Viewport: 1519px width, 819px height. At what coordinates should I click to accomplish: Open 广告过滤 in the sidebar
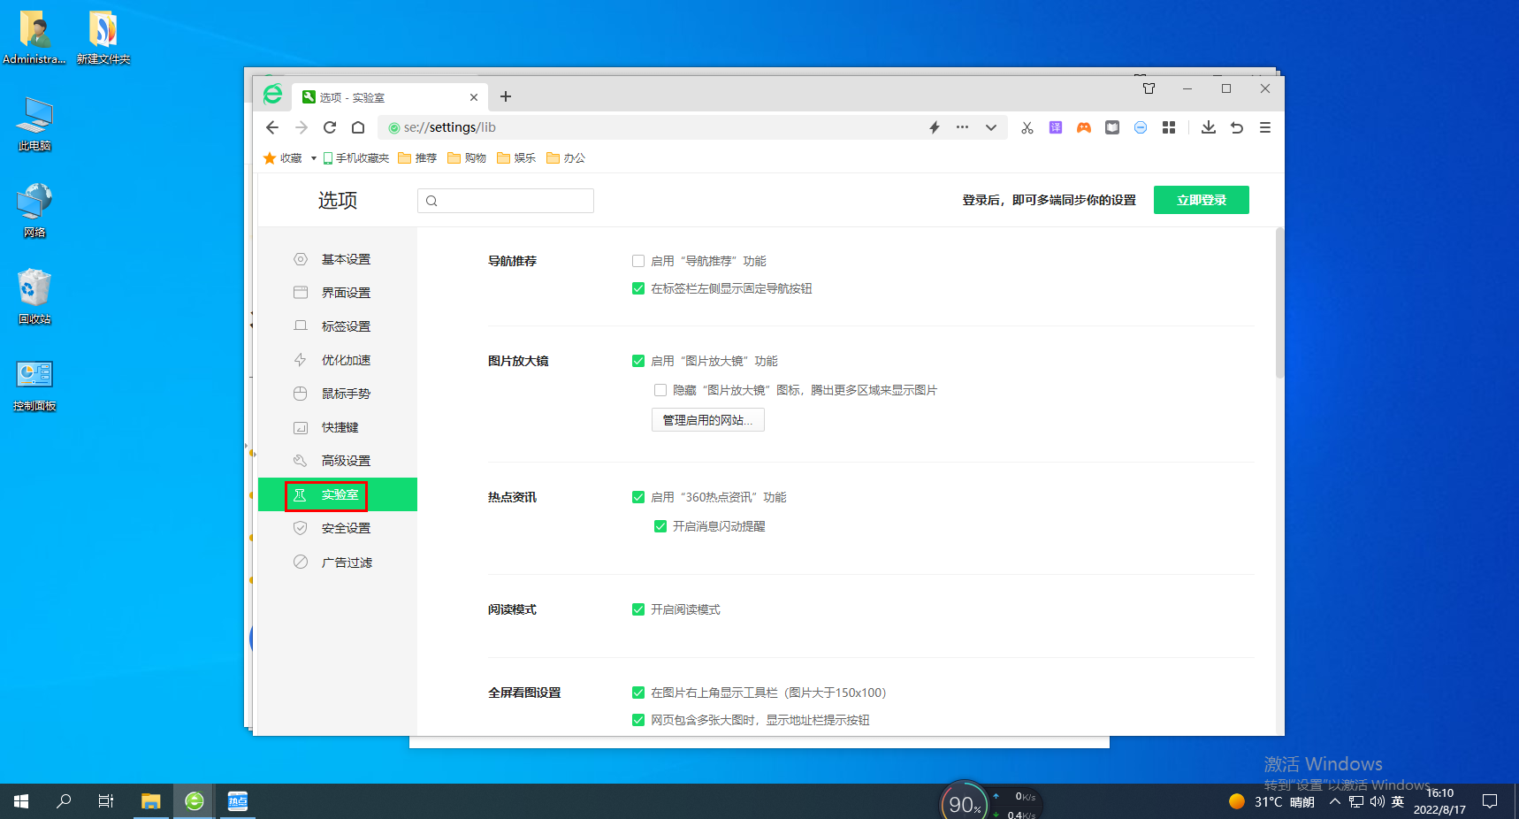click(x=338, y=563)
